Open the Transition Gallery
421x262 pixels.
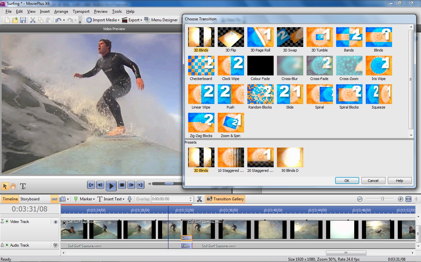pos(225,199)
